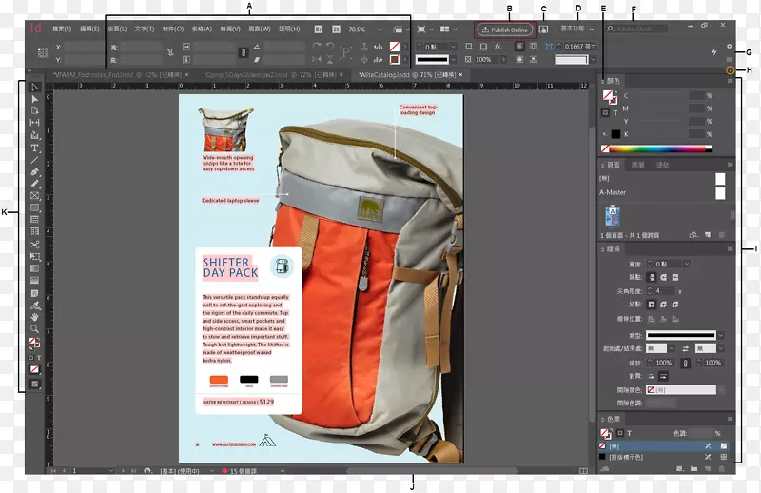The width and height of the screenshot is (761, 493).
Task: Select the Type tool
Action: [x=34, y=148]
